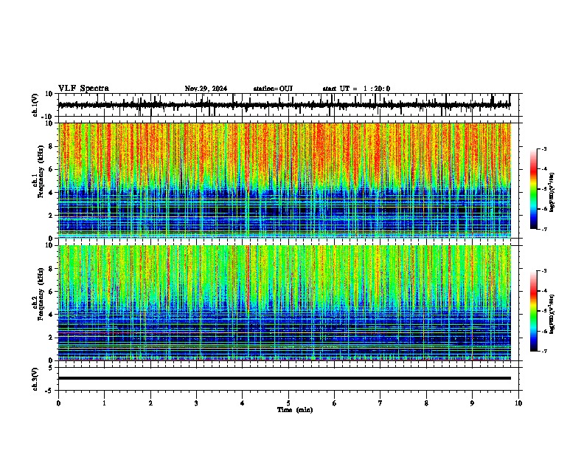Click the "VLF Spectra" title text
The width and height of the screenshot is (584, 452).
tap(83, 89)
